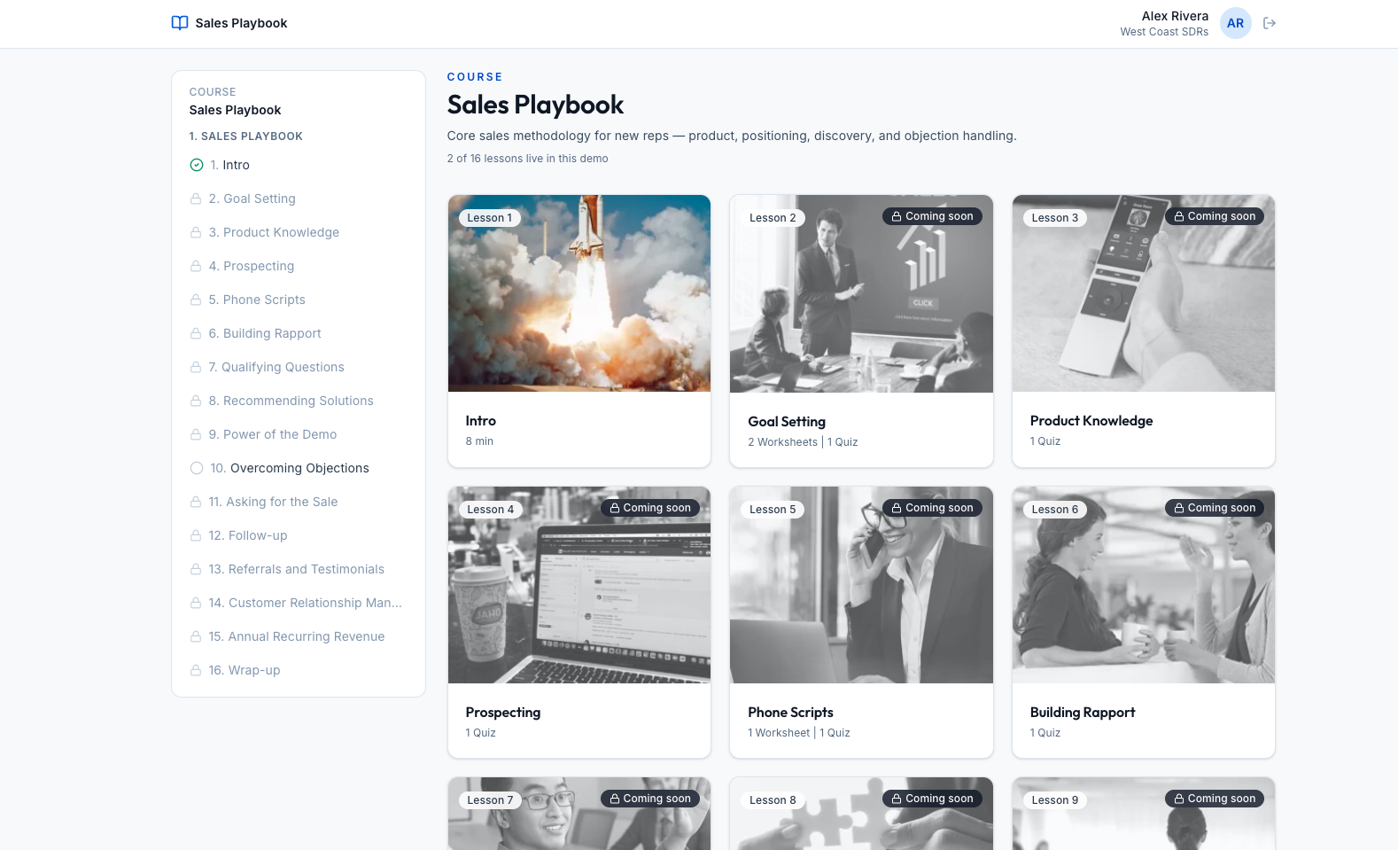The width and height of the screenshot is (1398, 850).
Task: Click the Phone Scripts card title
Action: click(790, 713)
